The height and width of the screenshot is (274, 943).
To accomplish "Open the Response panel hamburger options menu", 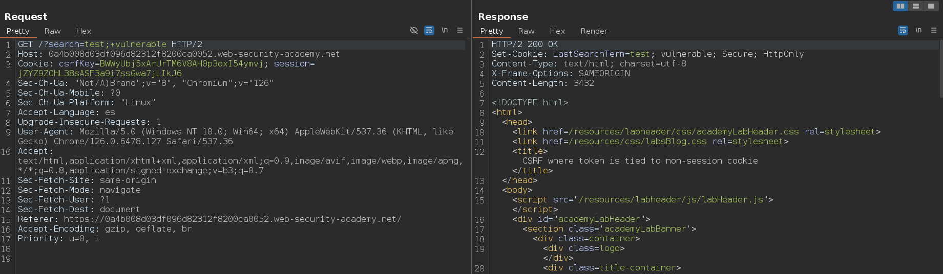I will click(934, 30).
